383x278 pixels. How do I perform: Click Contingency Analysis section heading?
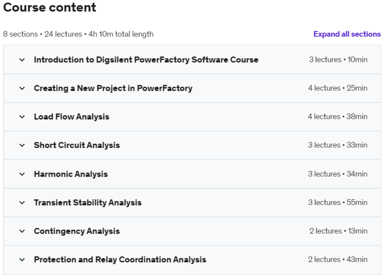coord(77,231)
